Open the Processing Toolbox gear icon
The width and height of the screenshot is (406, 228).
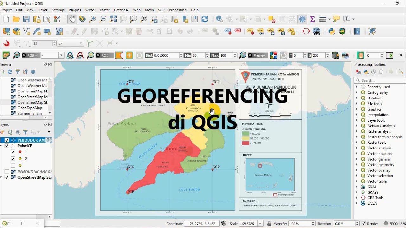click(x=302, y=19)
